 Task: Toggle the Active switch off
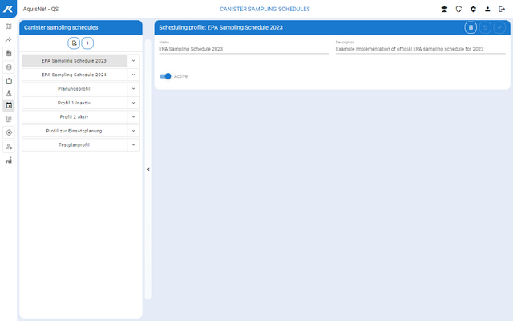click(166, 76)
